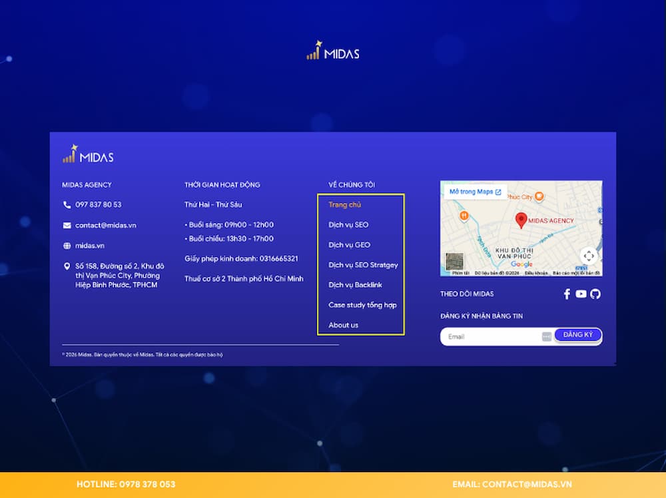The image size is (666, 498).
Task: Click the ĐĂNG KÝ subscribe button
Action: click(577, 335)
